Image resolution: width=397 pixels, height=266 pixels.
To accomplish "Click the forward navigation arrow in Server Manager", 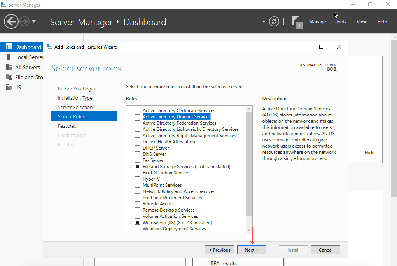I will pos(24,21).
